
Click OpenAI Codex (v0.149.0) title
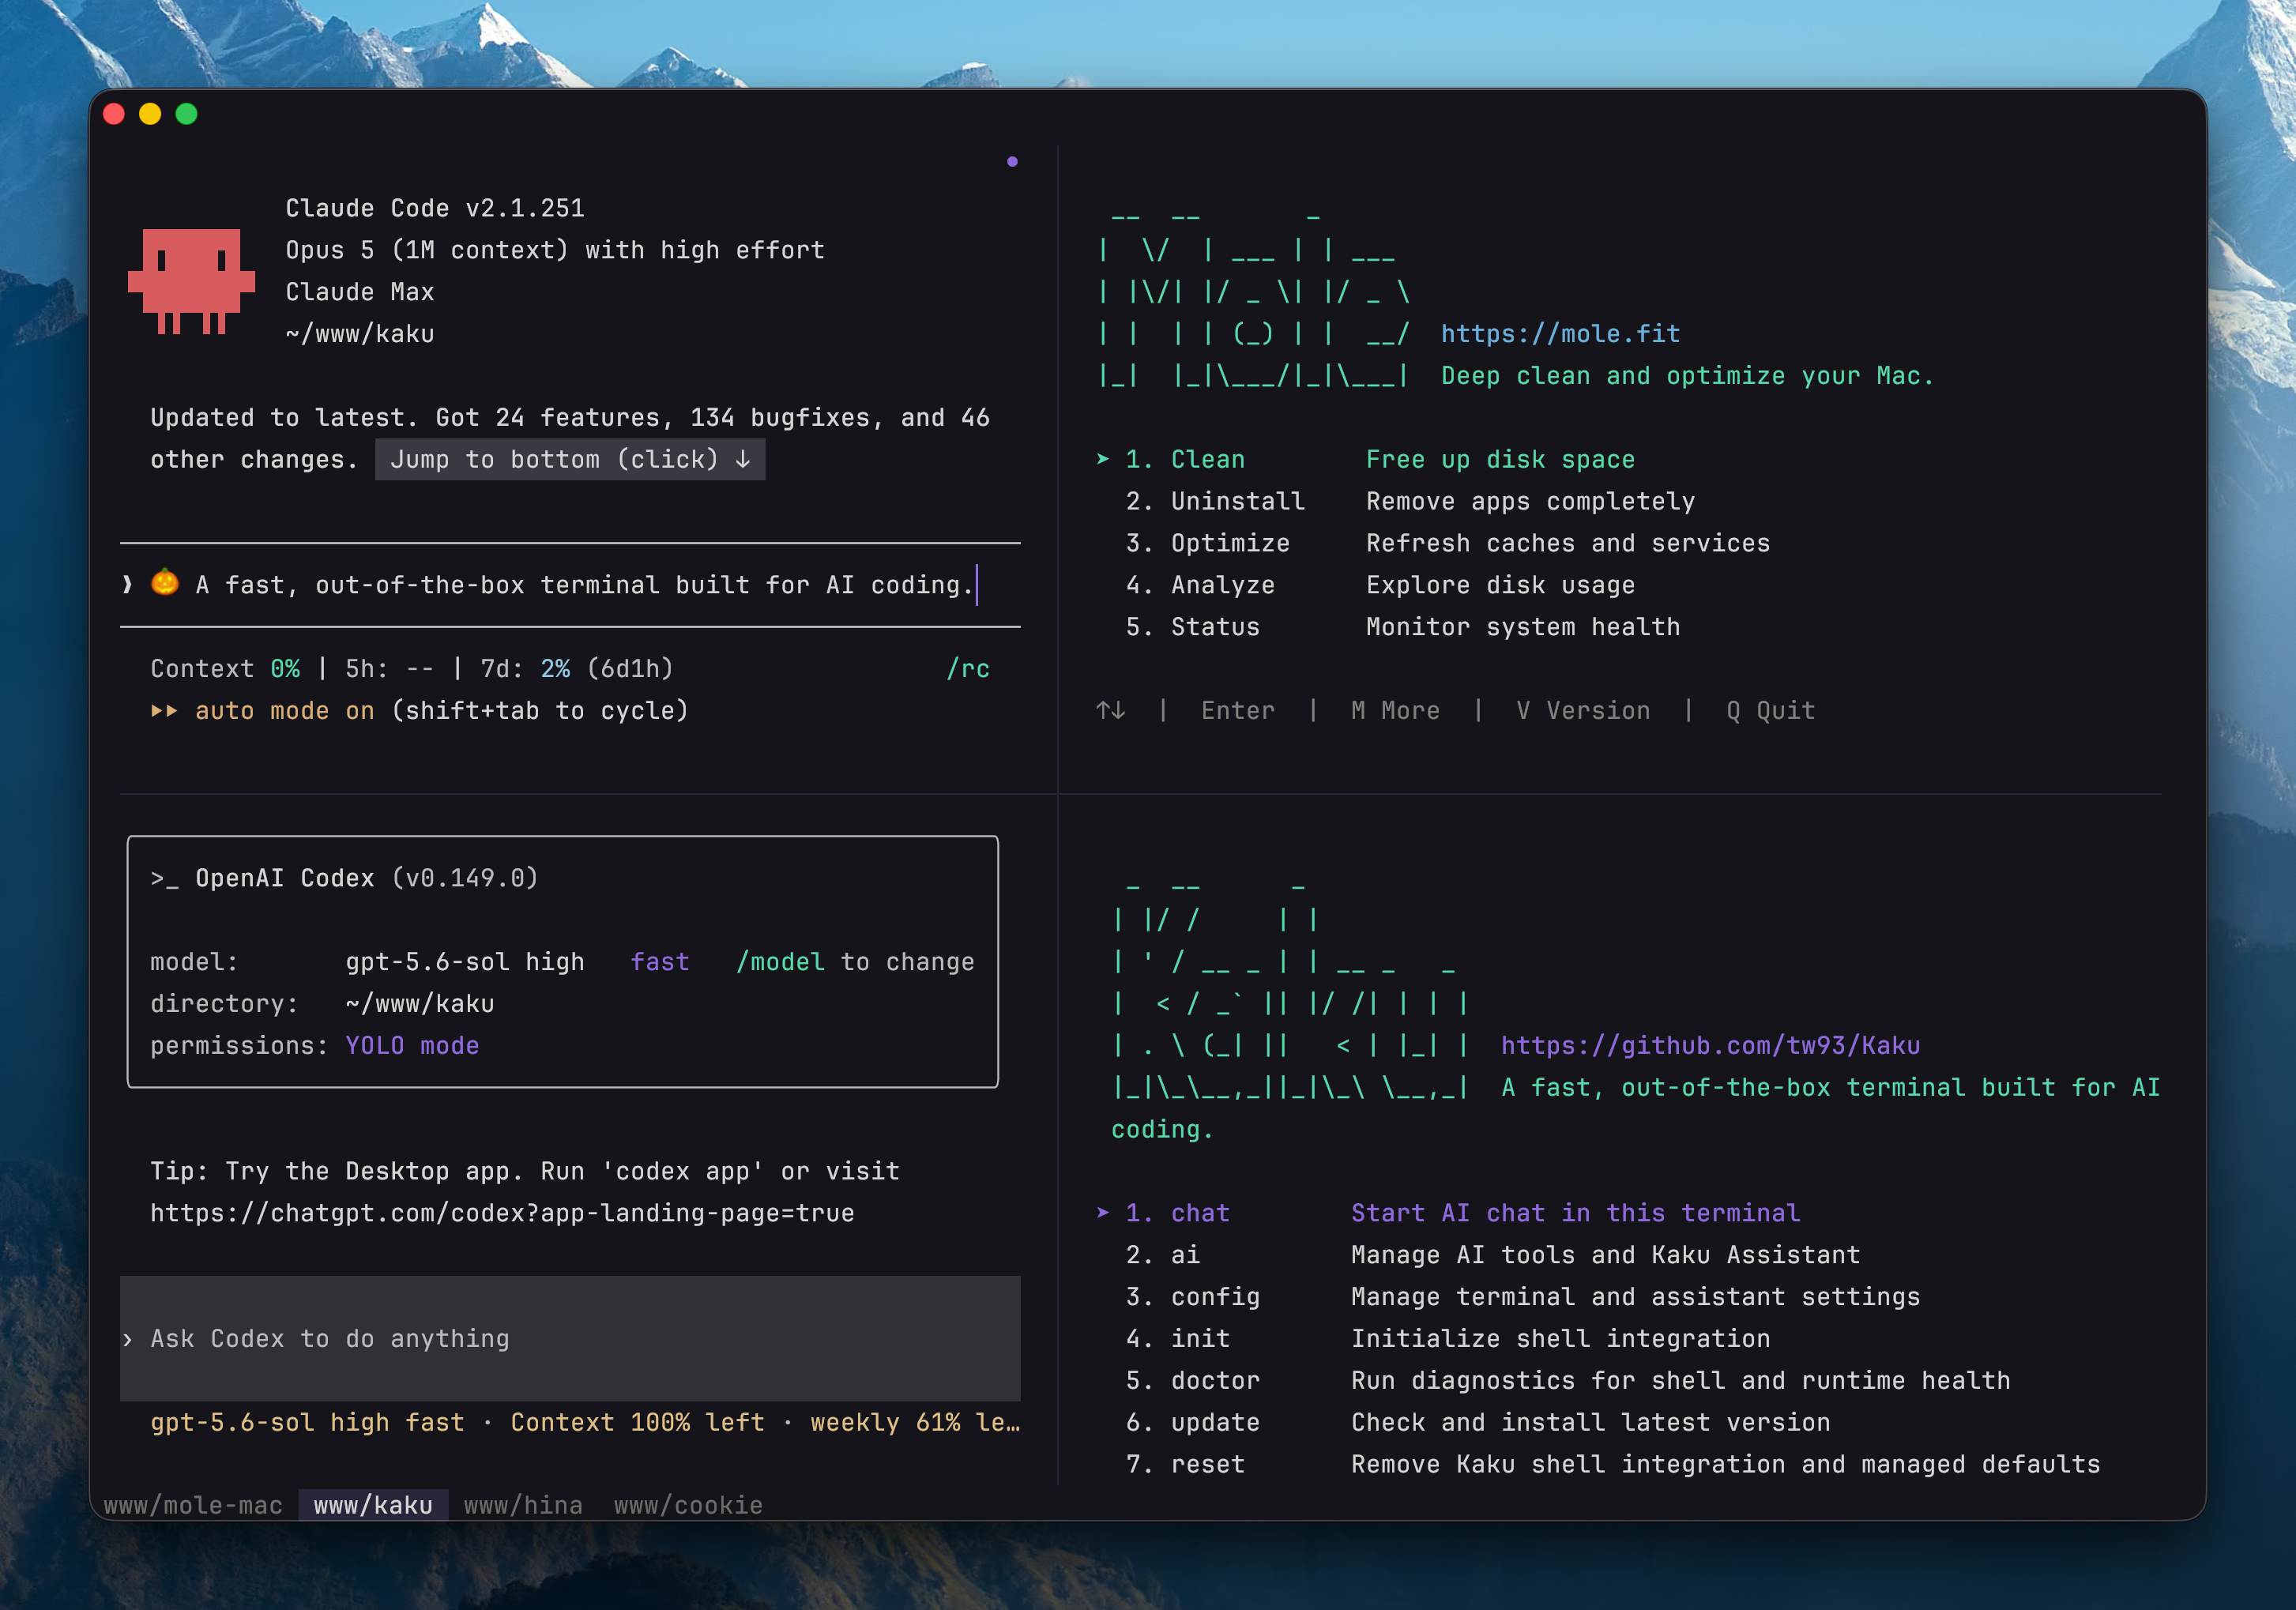point(366,878)
